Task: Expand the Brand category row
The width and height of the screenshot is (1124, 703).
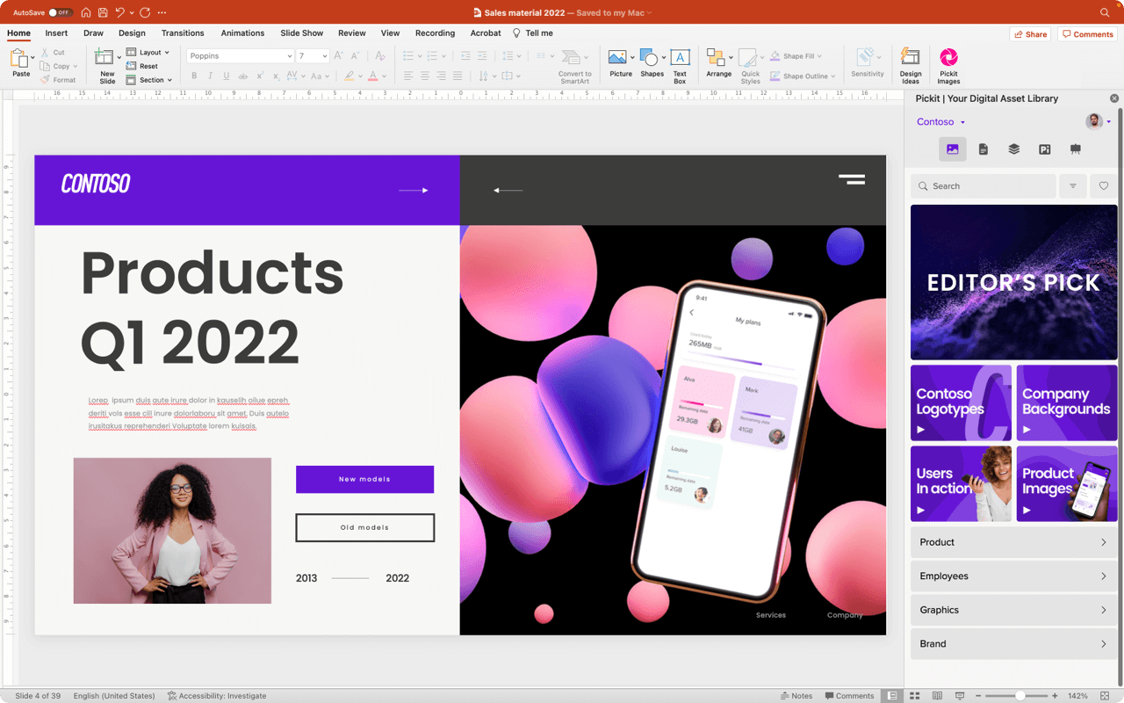Action: pyautogui.click(x=1014, y=644)
